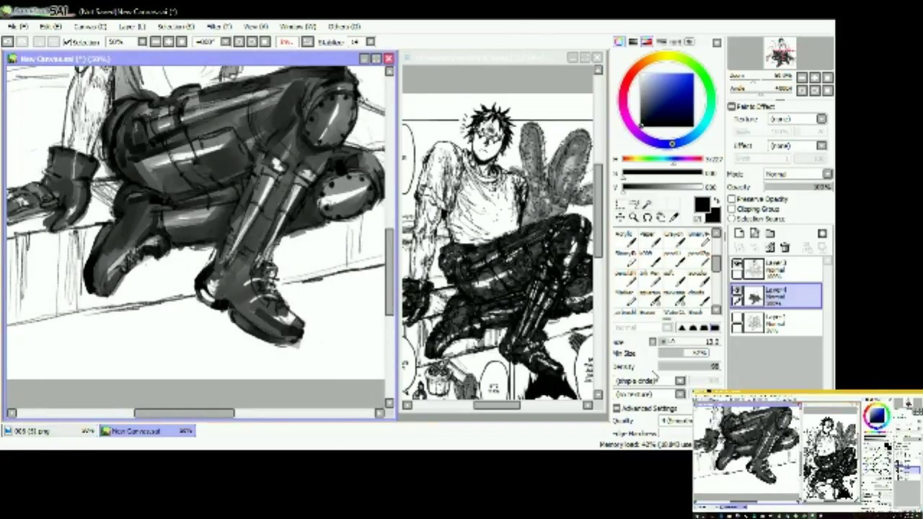Viewport: 923px width, 519px height.
Task: Open the File menu
Action: [x=17, y=27]
